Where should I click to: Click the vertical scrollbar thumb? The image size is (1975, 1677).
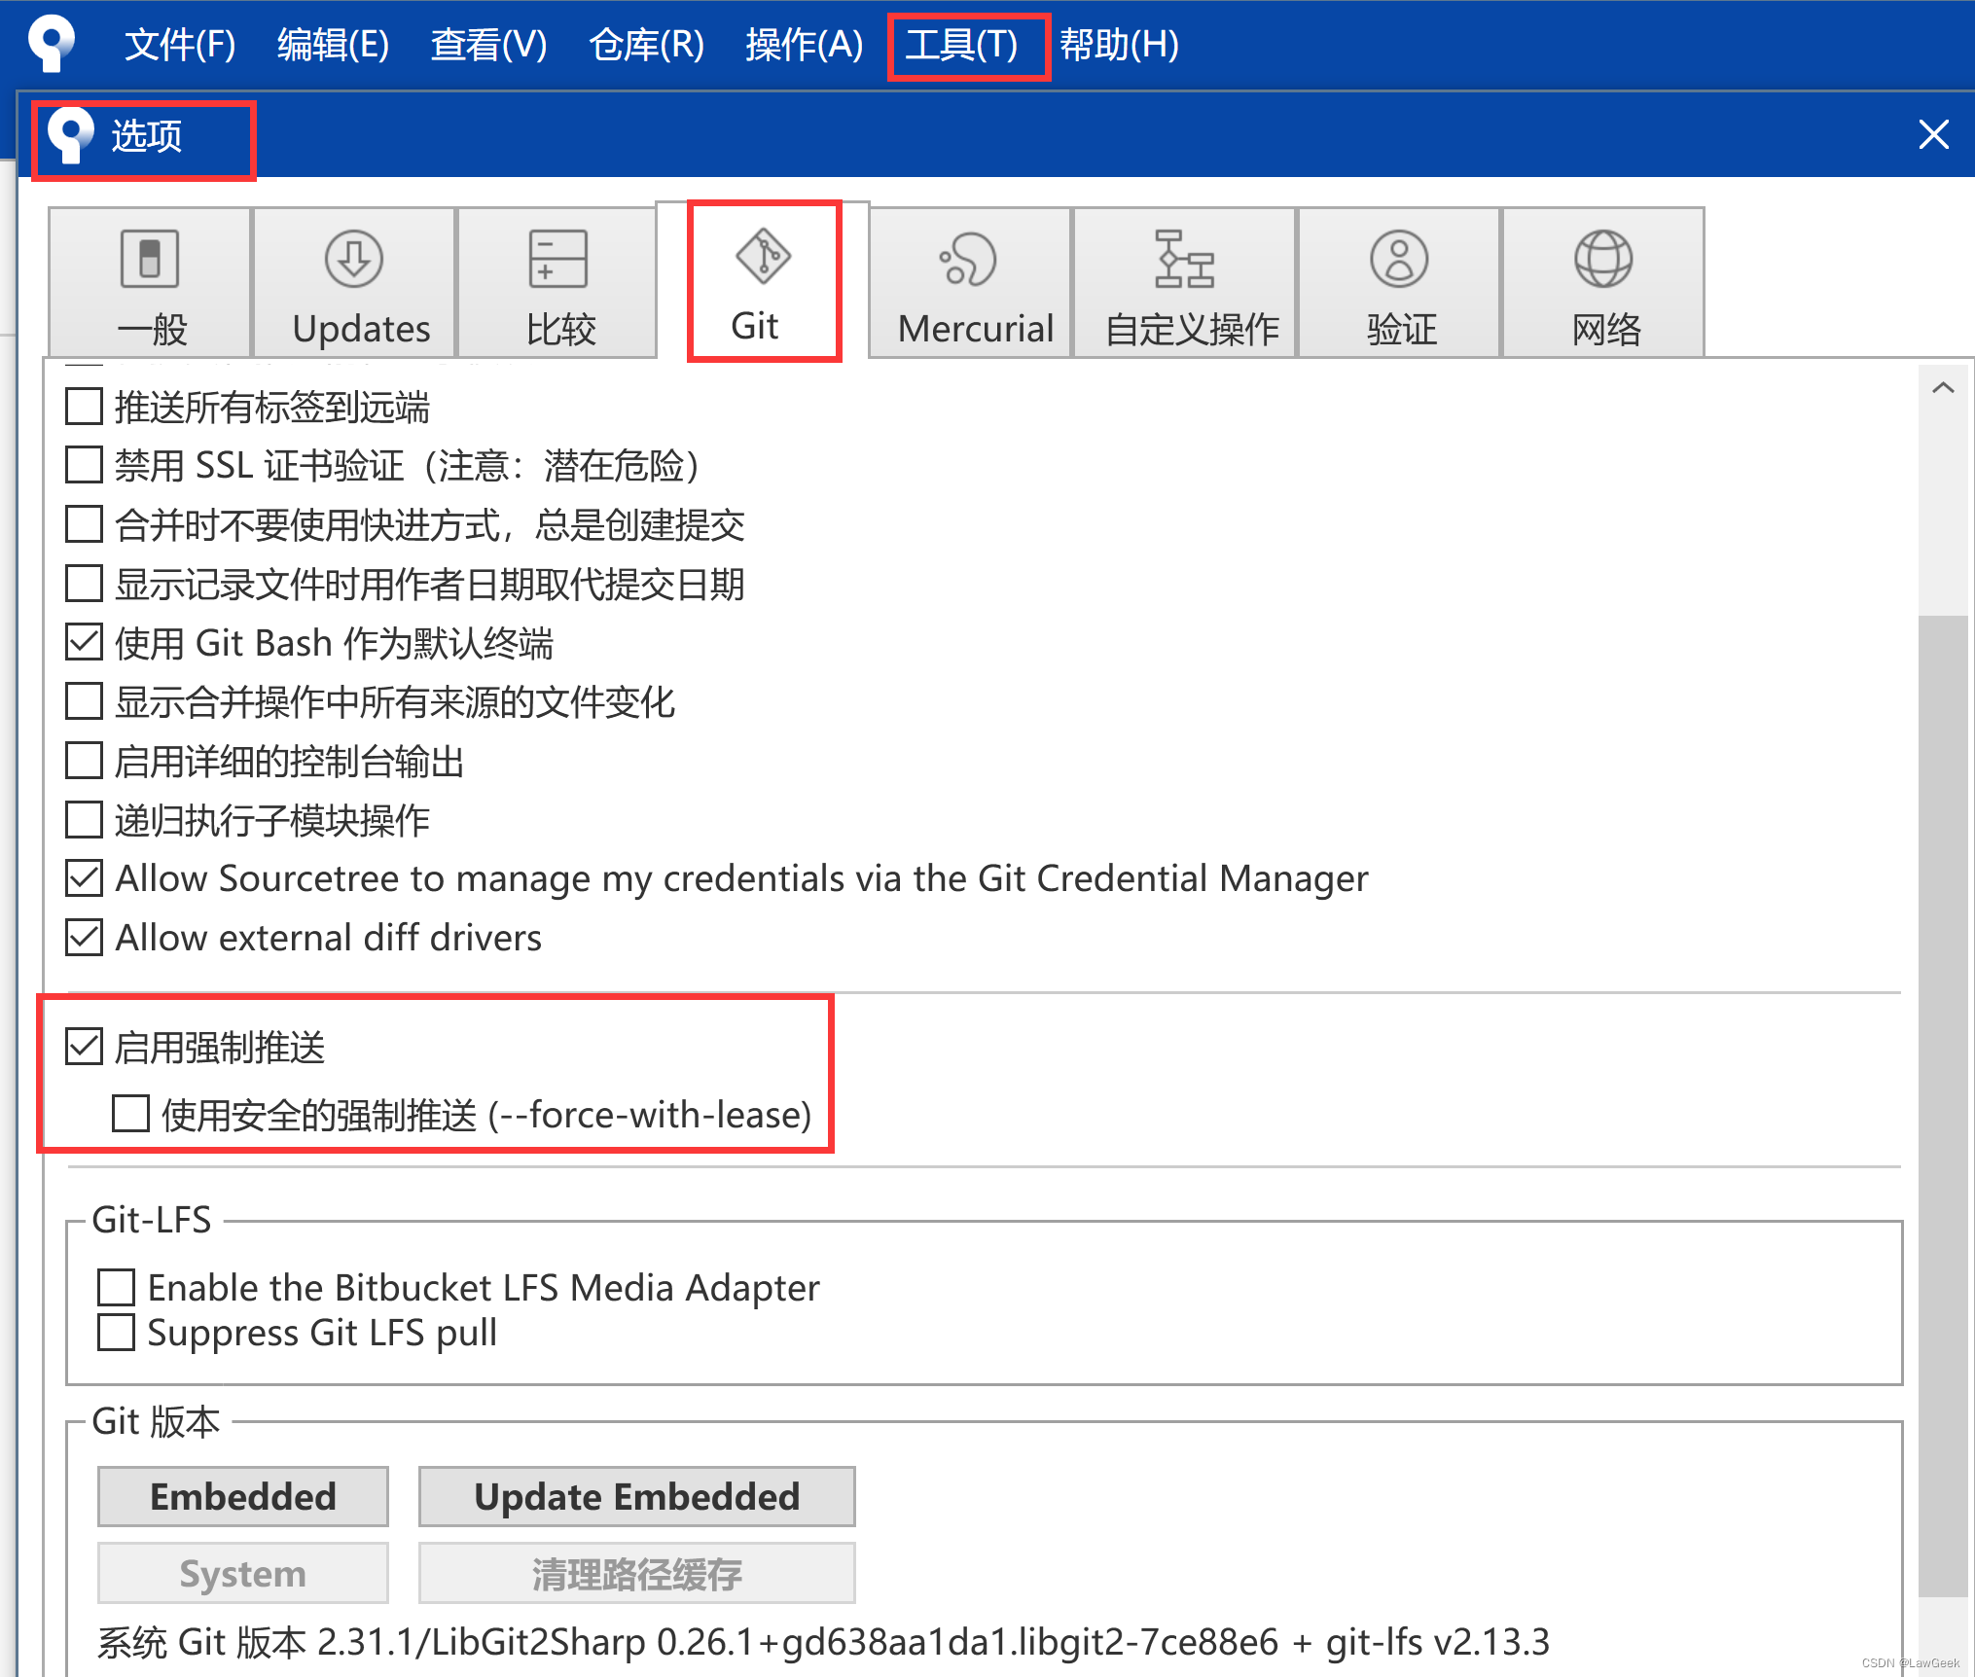pos(1943,1104)
